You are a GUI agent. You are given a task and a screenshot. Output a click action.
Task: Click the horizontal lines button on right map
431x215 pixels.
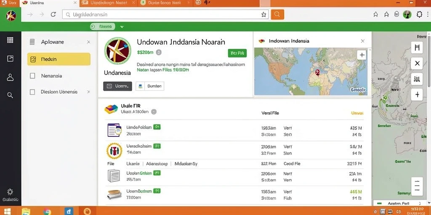pos(417,186)
